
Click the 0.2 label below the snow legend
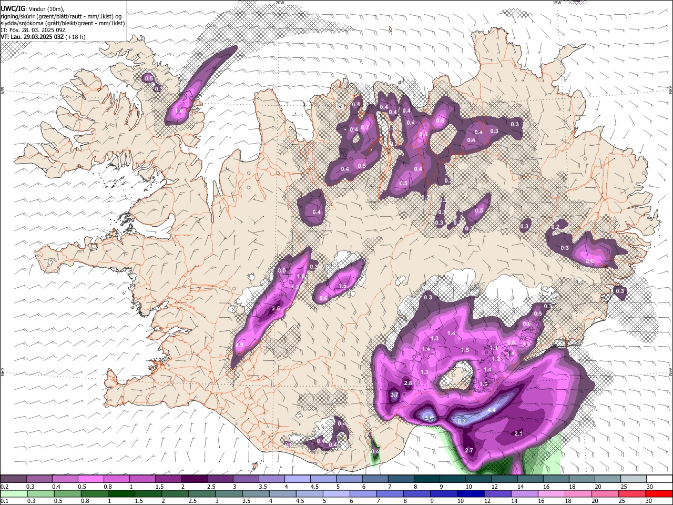(5, 487)
